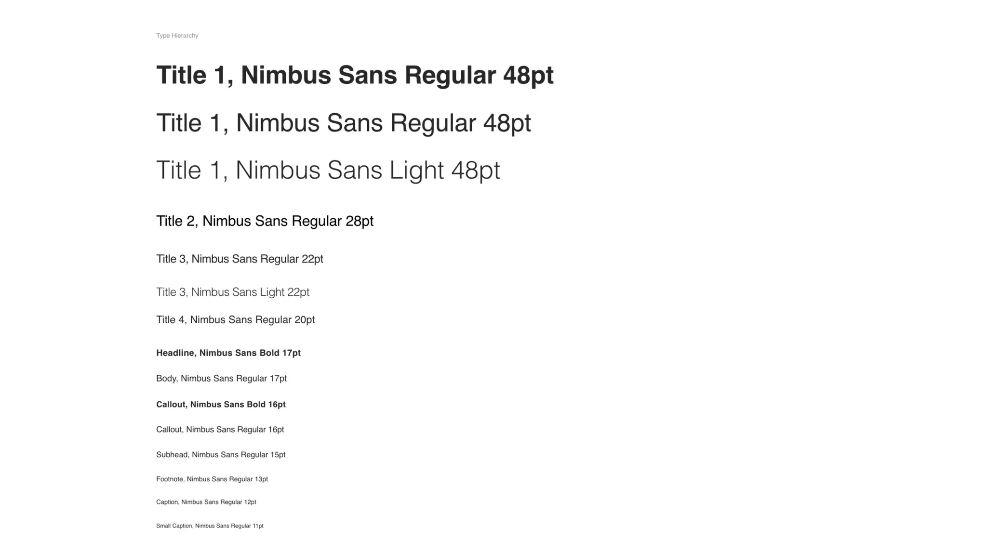Click Title 2, Nimbus Sans Regular 28pt
The height and width of the screenshot is (555, 987).
(x=265, y=221)
